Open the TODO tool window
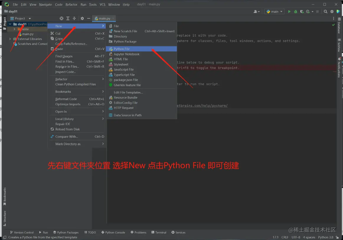Image resolution: width=343 pixels, height=240 pixels. tap(90, 232)
